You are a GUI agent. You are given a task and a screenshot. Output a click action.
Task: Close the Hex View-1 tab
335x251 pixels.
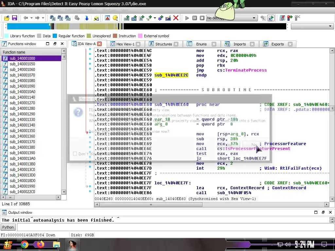(x=138, y=44)
